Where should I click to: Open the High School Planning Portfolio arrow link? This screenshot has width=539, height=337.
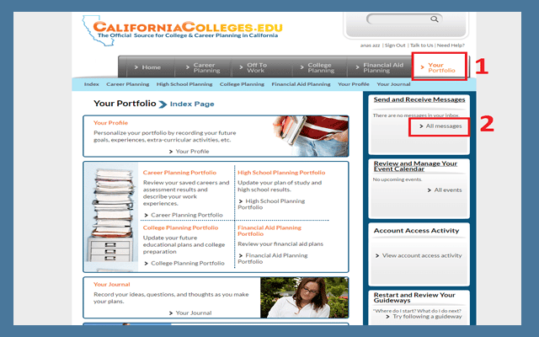click(x=271, y=204)
